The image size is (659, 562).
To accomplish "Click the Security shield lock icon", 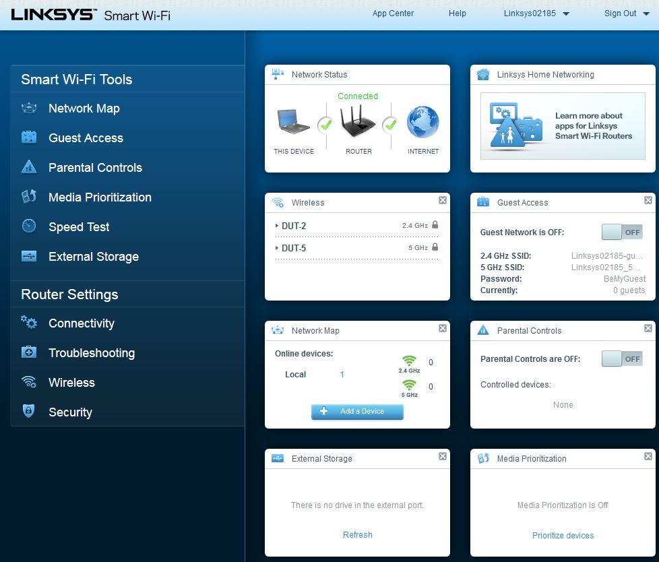I will click(28, 411).
